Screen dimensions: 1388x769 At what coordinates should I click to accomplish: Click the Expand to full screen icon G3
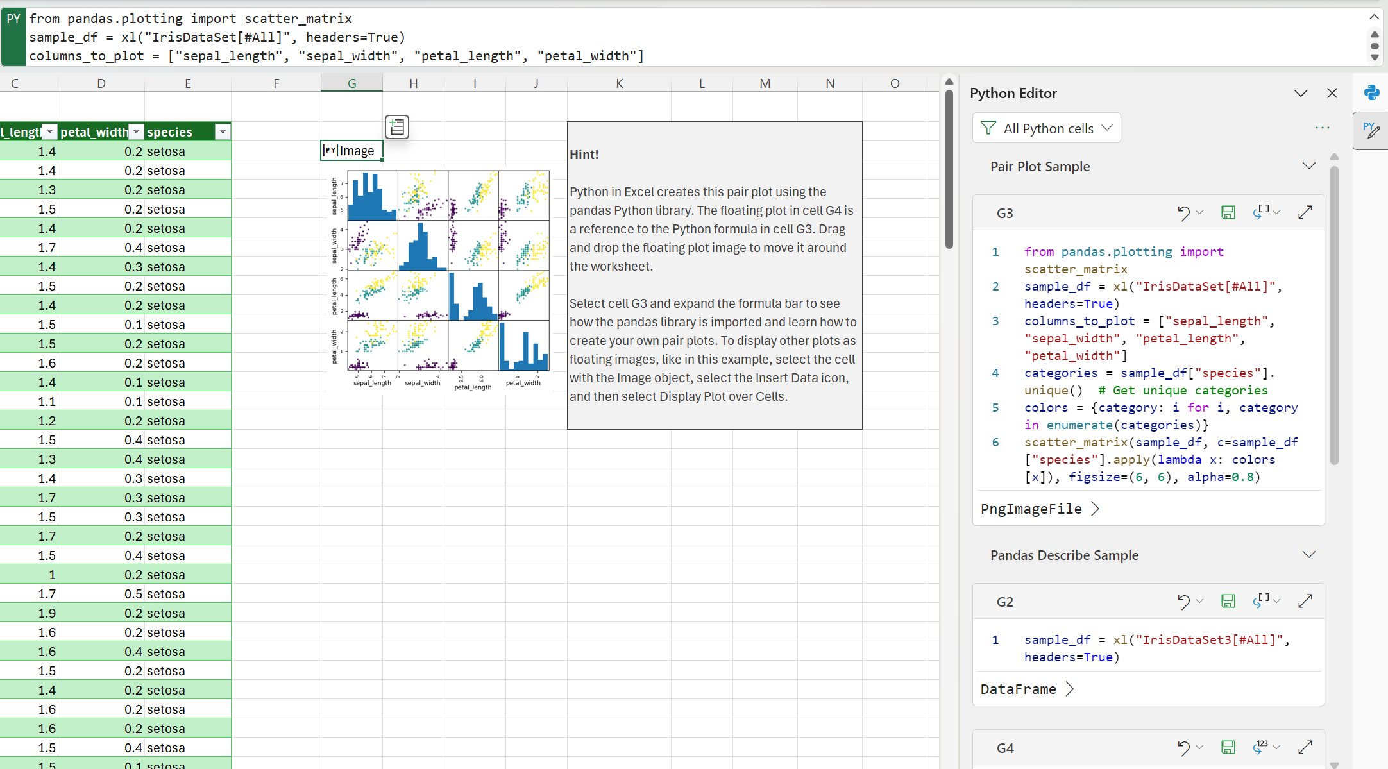pos(1305,212)
